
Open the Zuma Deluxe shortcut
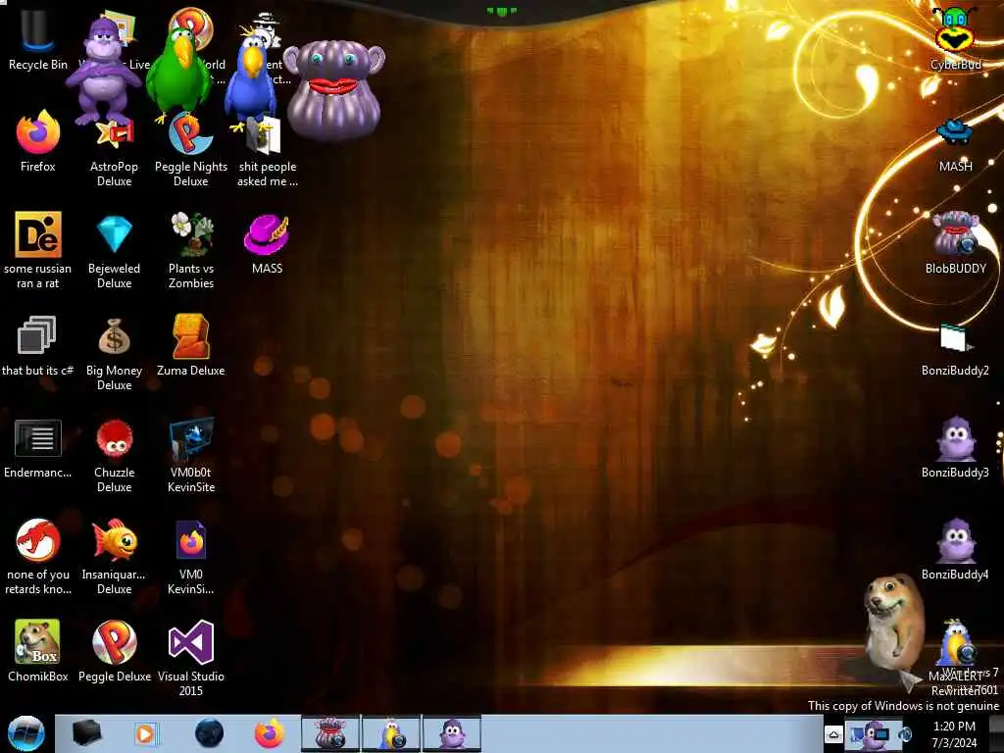point(191,346)
